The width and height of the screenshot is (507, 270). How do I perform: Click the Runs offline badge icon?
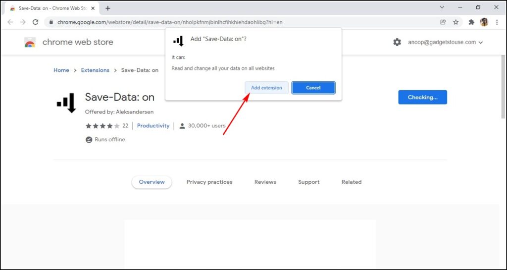[89, 140]
